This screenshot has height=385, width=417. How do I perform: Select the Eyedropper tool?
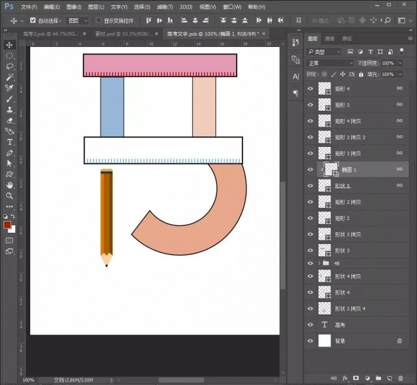[x=9, y=88]
